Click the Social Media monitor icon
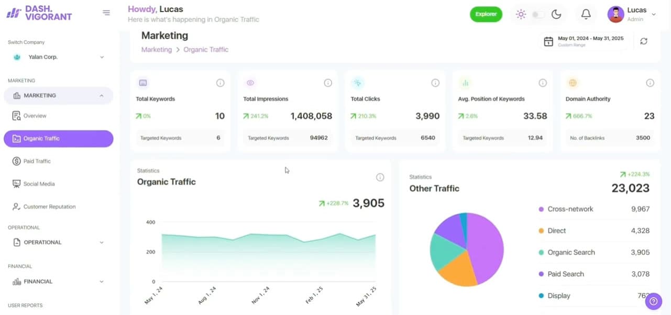This screenshot has width=671, height=315. click(16, 184)
